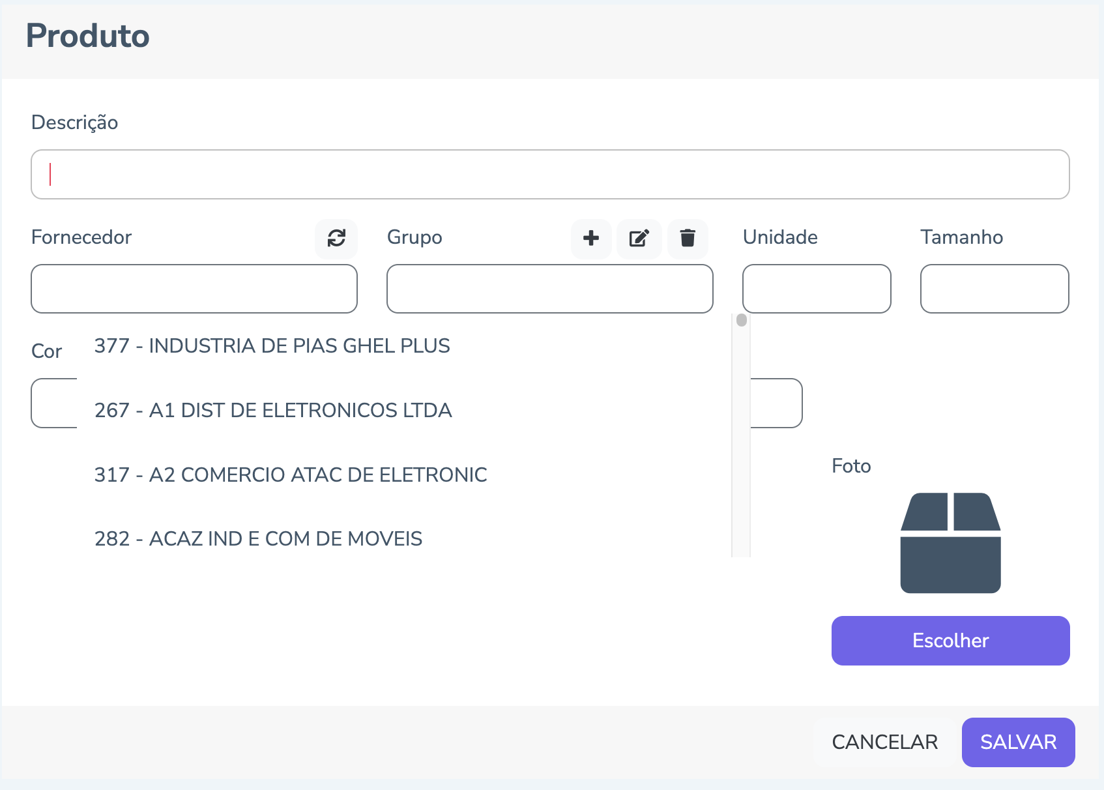Select 267 - A1 DIST DE ELETRONICOS LTDA
Image resolution: width=1104 pixels, height=790 pixels.
(273, 410)
